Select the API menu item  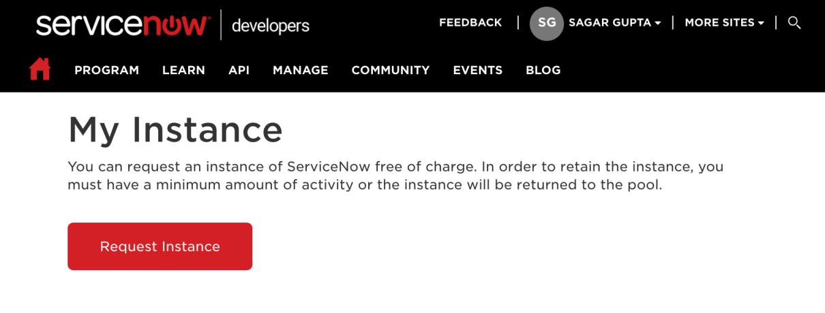point(239,70)
